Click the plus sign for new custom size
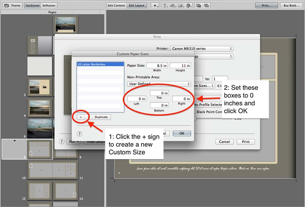The height and width of the screenshot is (207, 305). (81, 117)
